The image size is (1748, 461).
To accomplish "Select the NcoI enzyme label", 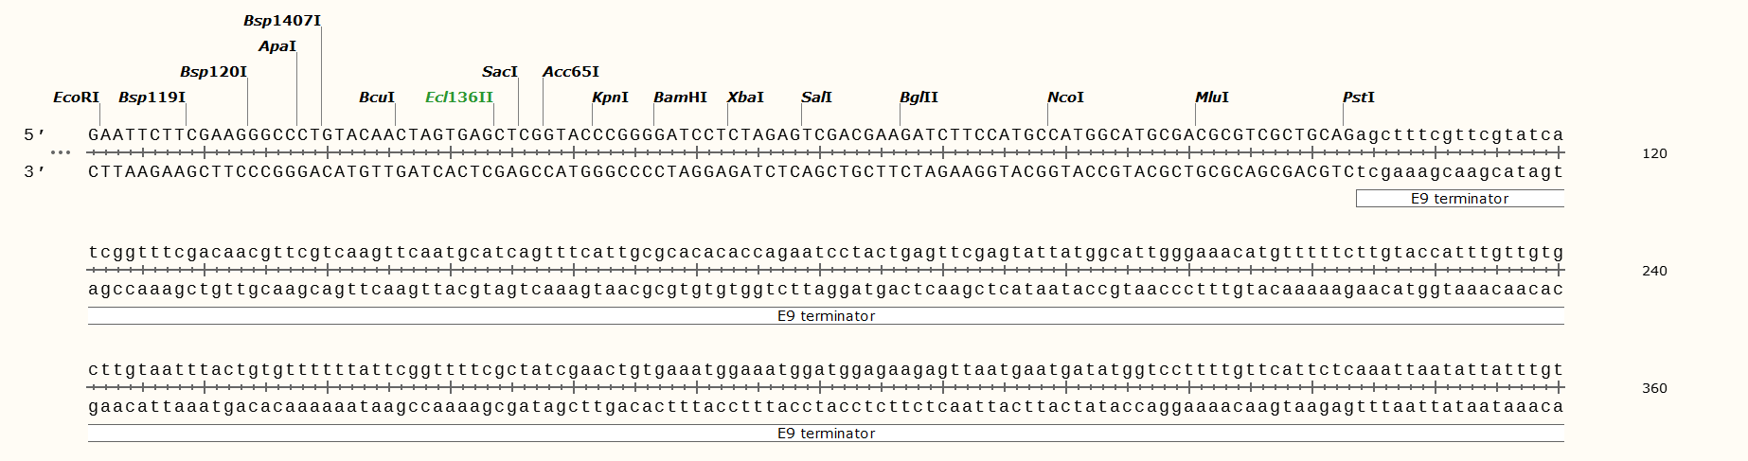I will tap(1065, 98).
